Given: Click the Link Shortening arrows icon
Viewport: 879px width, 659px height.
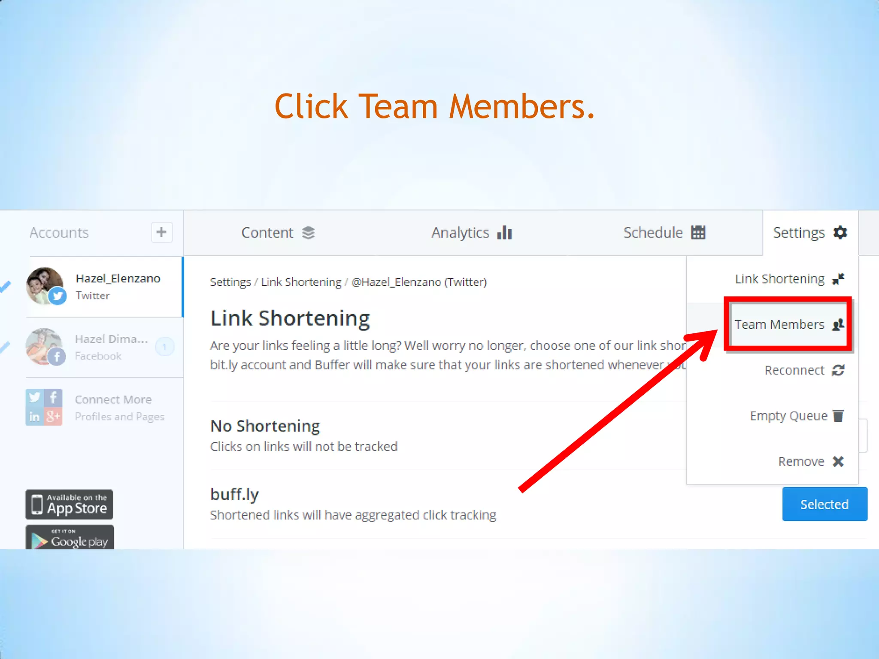Looking at the screenshot, I should [838, 279].
